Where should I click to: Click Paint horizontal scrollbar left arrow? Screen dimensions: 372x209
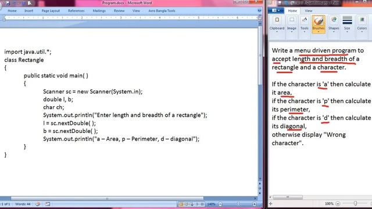click(x=270, y=197)
